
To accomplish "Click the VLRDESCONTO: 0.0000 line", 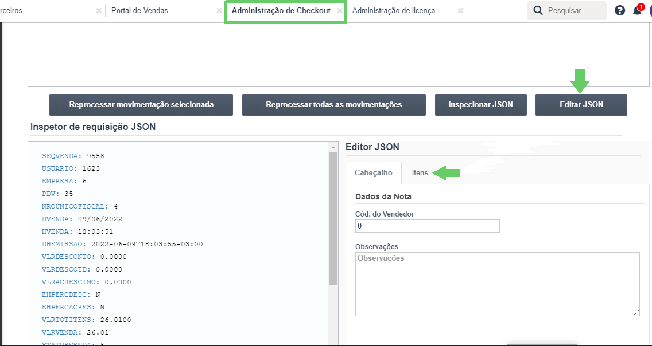I will [84, 257].
